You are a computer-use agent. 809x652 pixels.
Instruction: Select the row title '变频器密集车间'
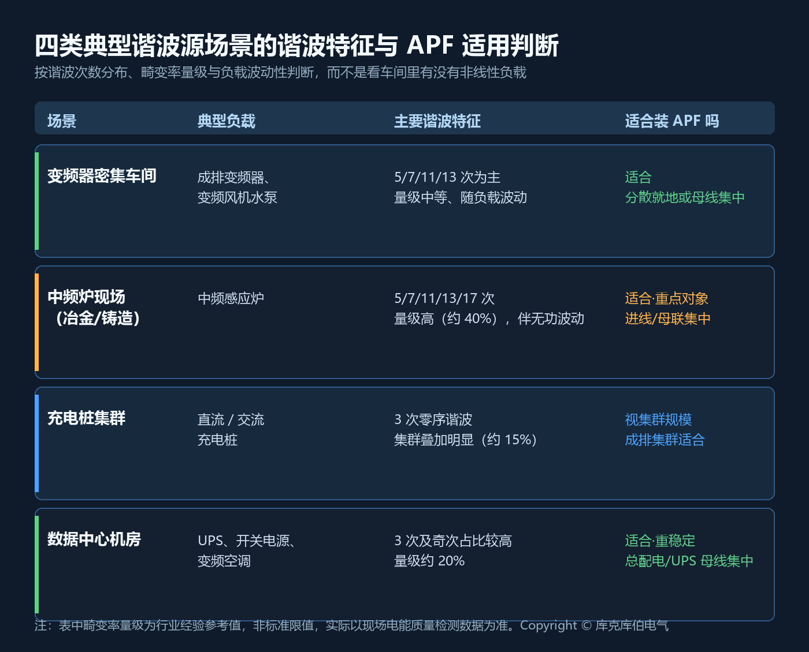pos(102,176)
